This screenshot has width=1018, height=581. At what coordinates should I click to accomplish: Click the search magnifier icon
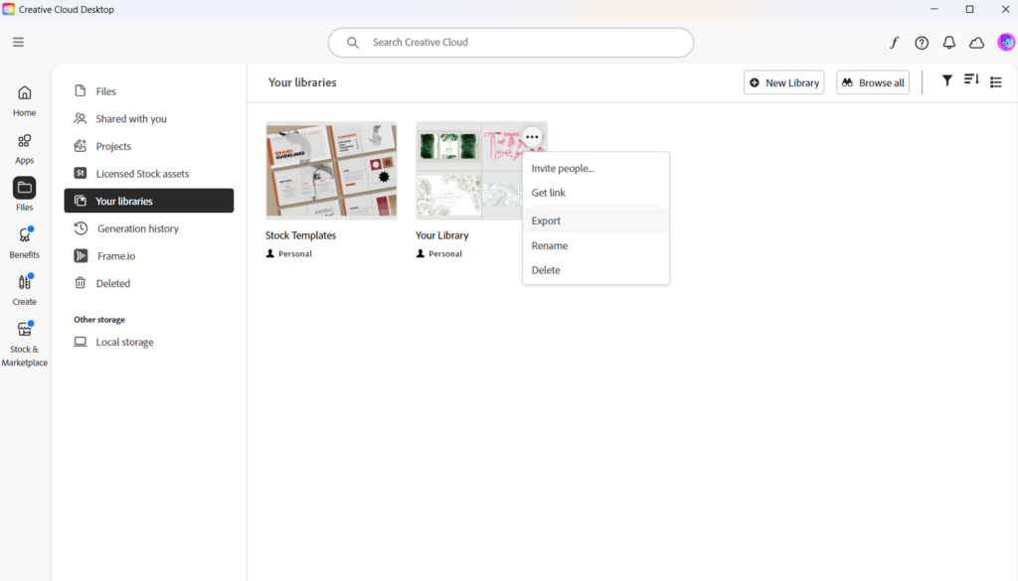[353, 42]
